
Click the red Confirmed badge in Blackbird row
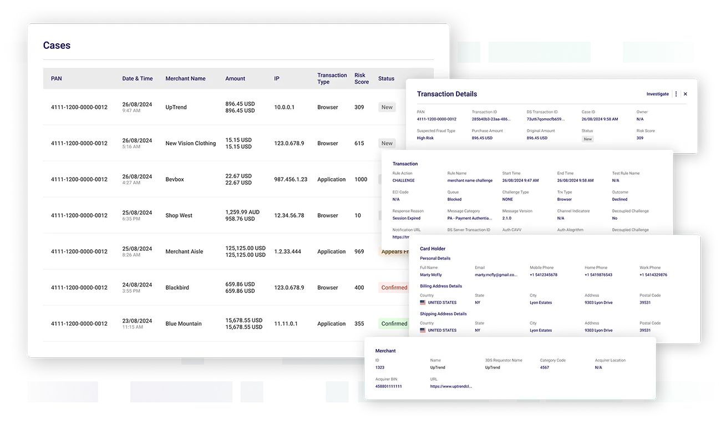[x=394, y=287]
